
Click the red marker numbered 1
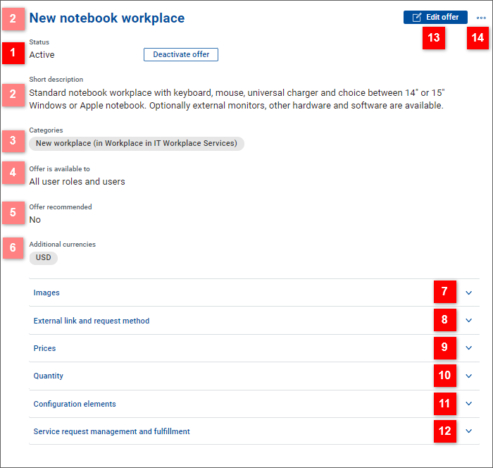[13, 52]
